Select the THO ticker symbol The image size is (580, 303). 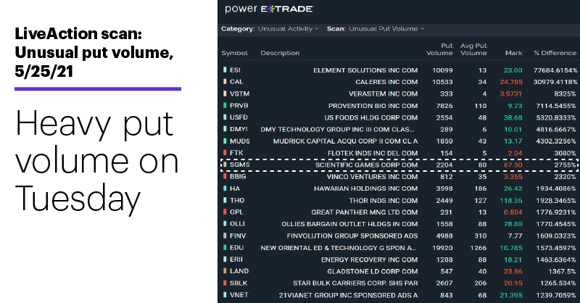(237, 200)
